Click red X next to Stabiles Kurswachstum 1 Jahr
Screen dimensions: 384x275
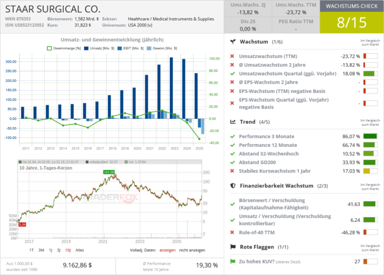pyautogui.click(x=232, y=171)
